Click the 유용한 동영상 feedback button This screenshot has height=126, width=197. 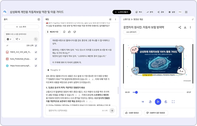coord(132,113)
